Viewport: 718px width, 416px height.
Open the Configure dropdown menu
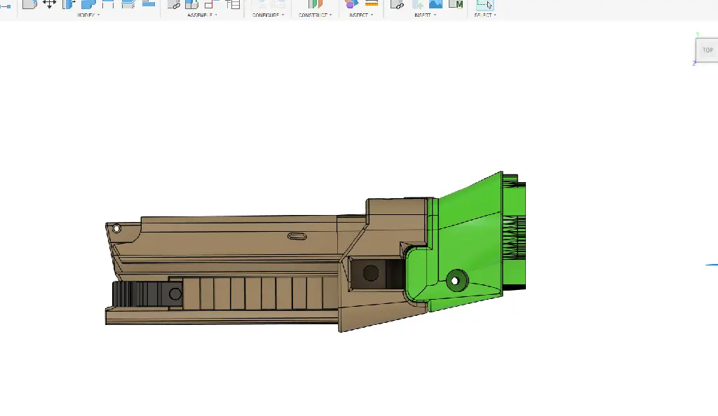tap(268, 15)
